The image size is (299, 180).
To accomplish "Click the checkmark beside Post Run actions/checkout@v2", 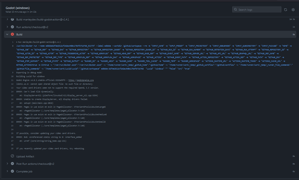I will click(12, 164).
